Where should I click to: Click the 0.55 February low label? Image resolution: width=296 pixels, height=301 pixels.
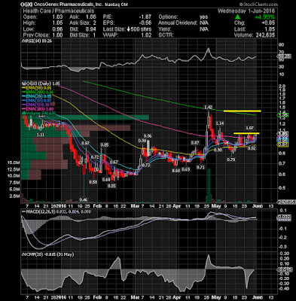[111, 186]
